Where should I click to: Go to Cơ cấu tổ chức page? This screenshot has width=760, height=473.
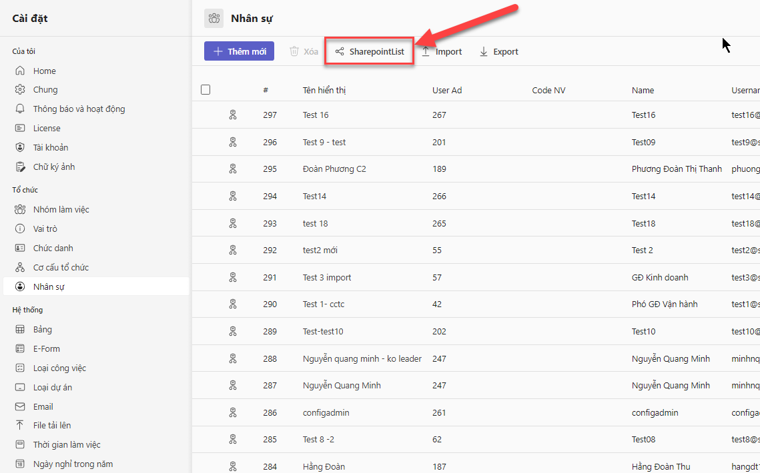point(61,268)
